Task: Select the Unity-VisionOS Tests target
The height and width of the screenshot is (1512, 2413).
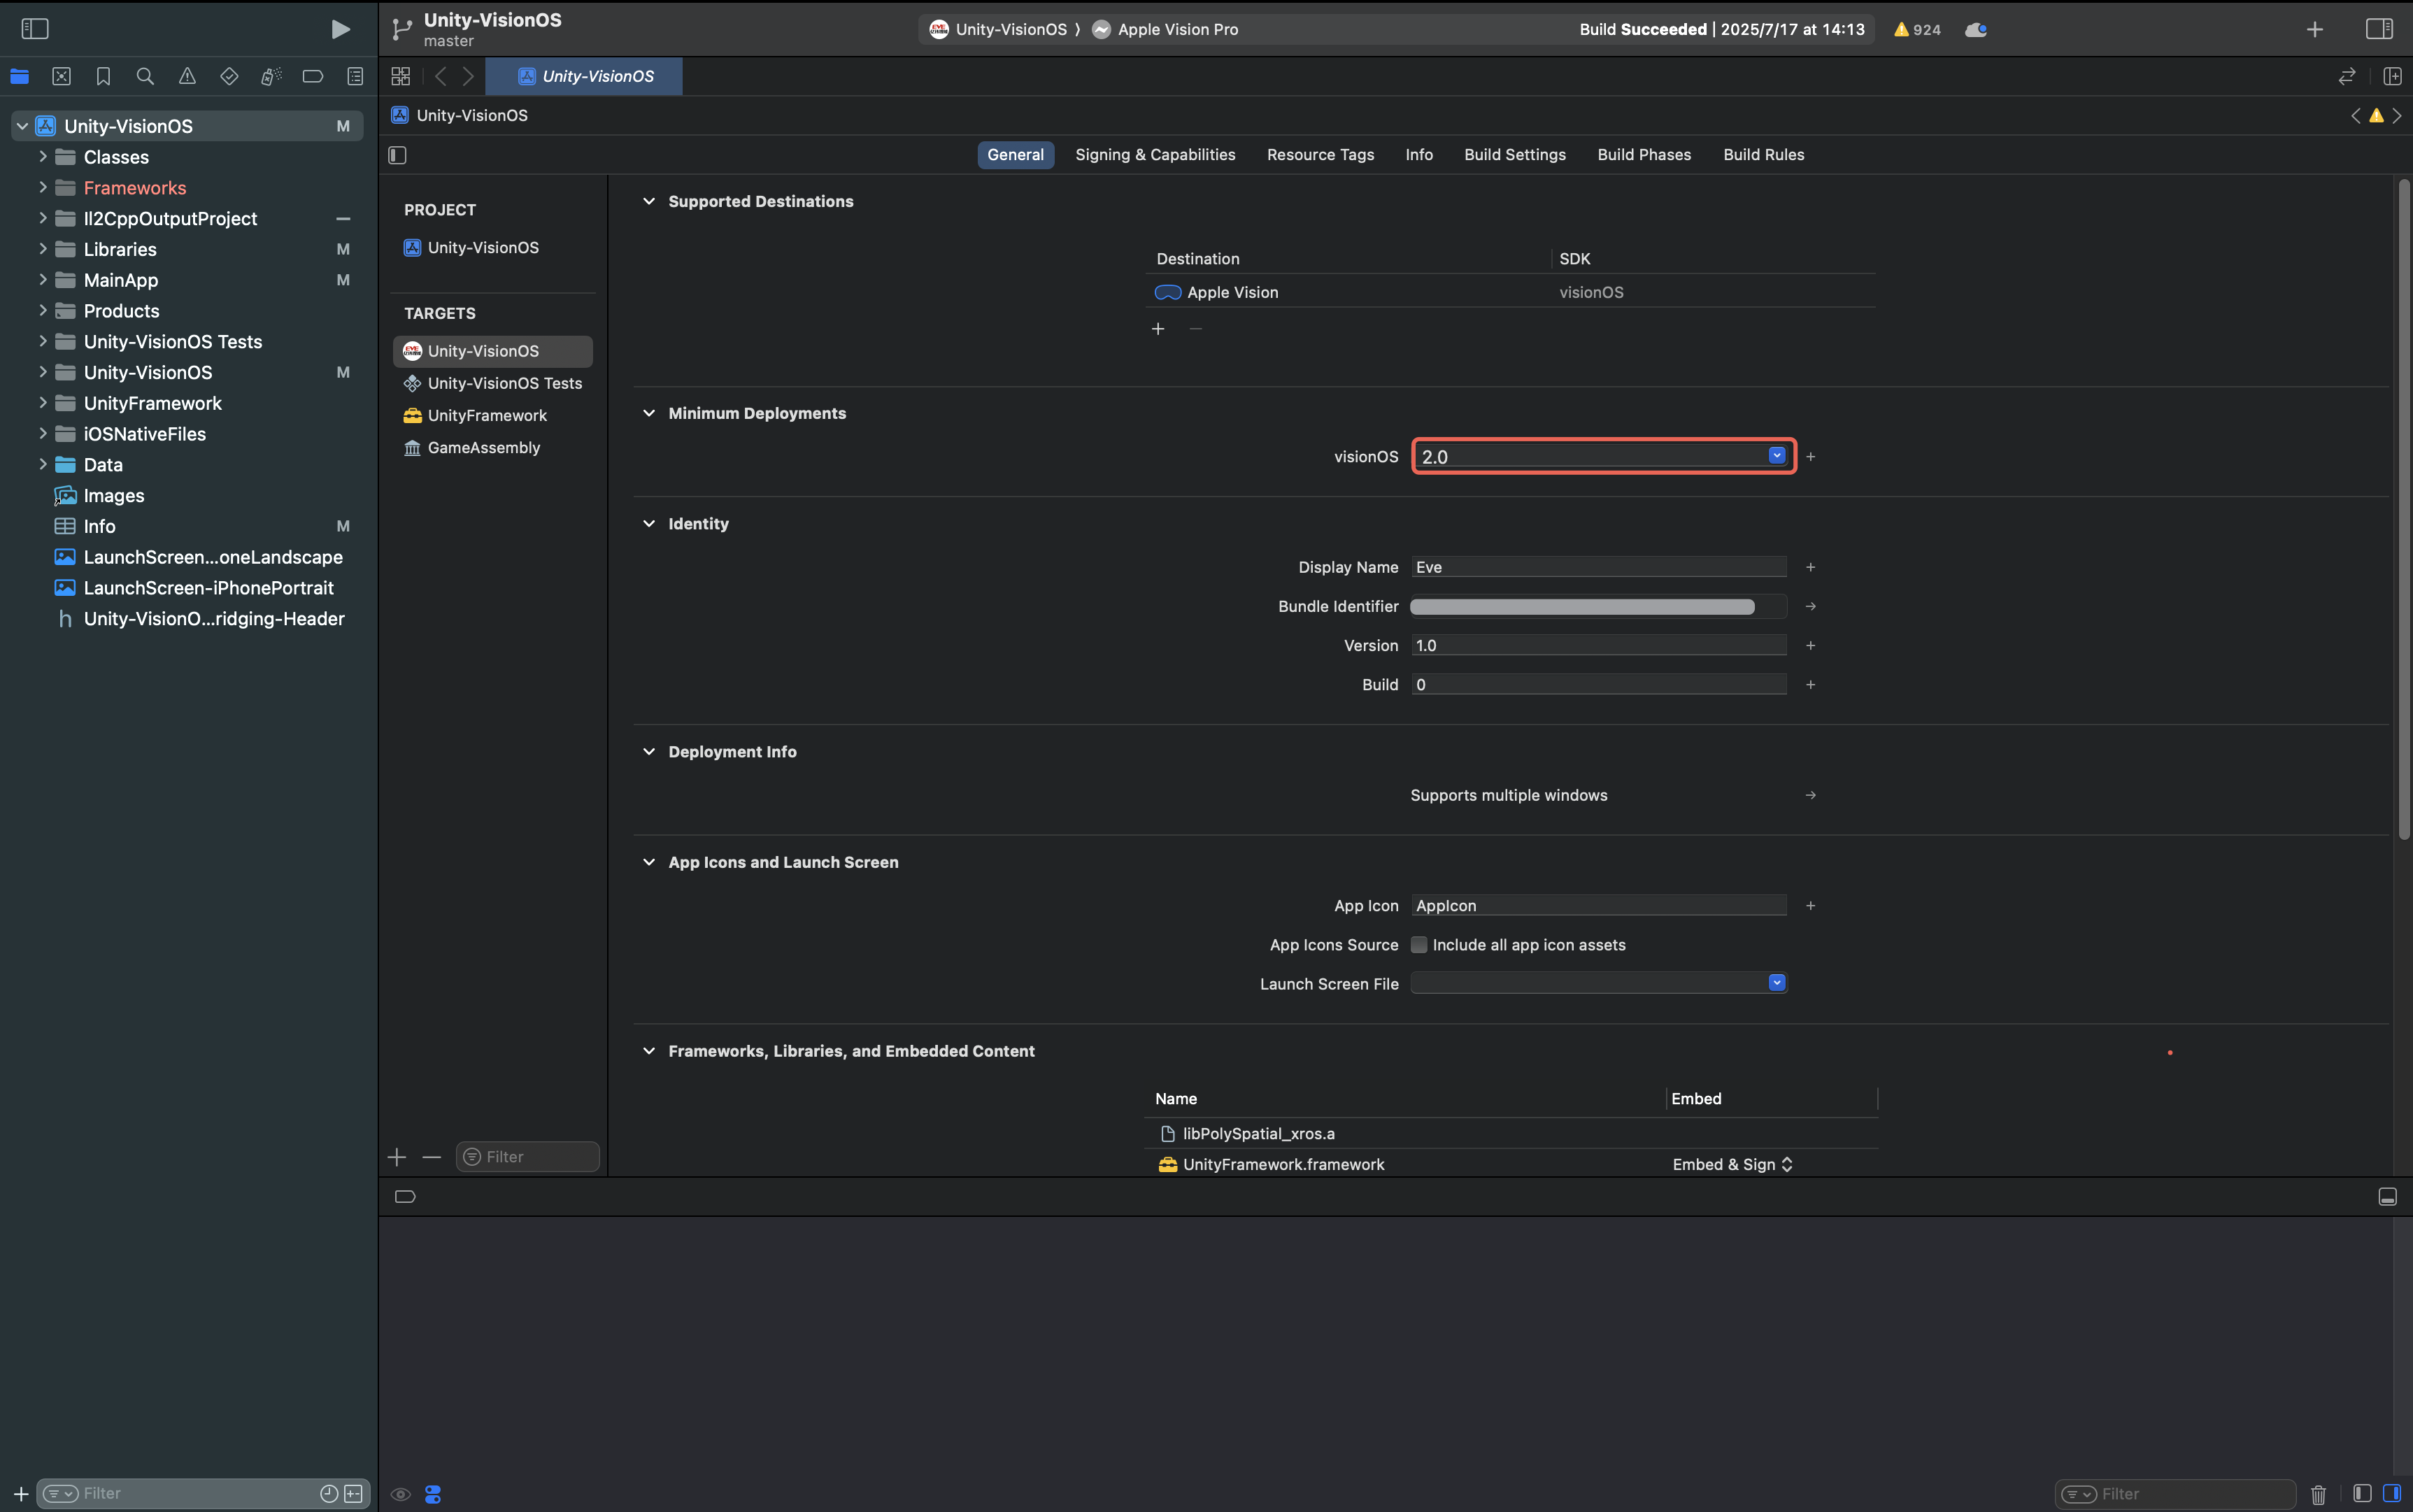Action: (493, 383)
